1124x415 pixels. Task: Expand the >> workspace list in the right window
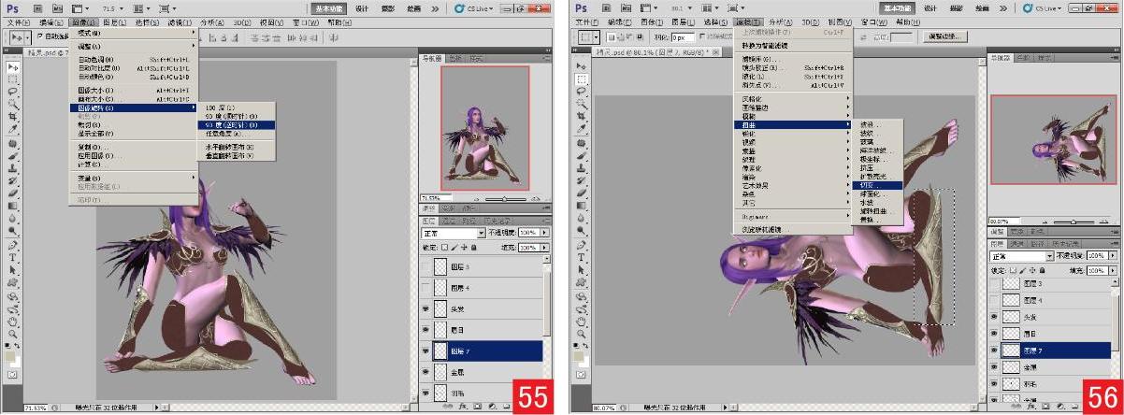(x=1005, y=7)
